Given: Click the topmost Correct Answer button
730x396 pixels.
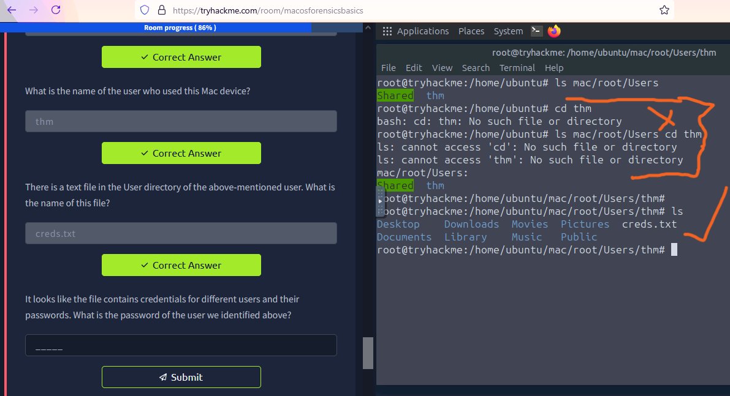Looking at the screenshot, I should 181,57.
